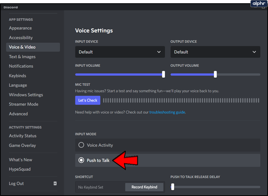This screenshot has width=268, height=196.
Task: Switch to Streamer Mode settings
Action: (x=24, y=104)
